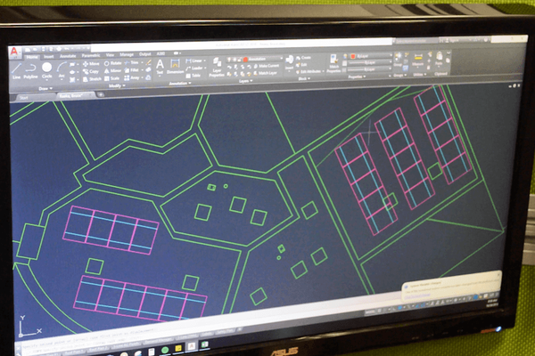
Task: Expand the Modify panel
Action: (116, 86)
